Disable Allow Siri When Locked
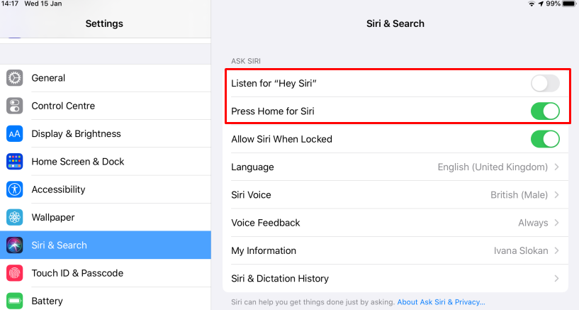The width and height of the screenshot is (579, 310). pos(545,139)
